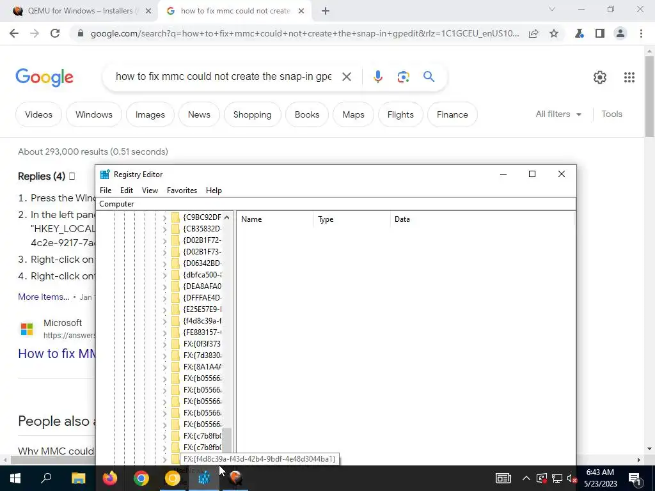Select the Registry Editor taskbar button

[204, 478]
